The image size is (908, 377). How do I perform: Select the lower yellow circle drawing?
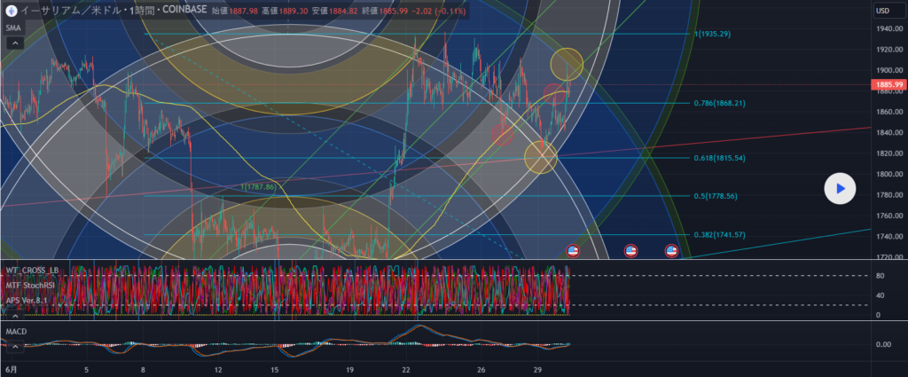point(540,156)
